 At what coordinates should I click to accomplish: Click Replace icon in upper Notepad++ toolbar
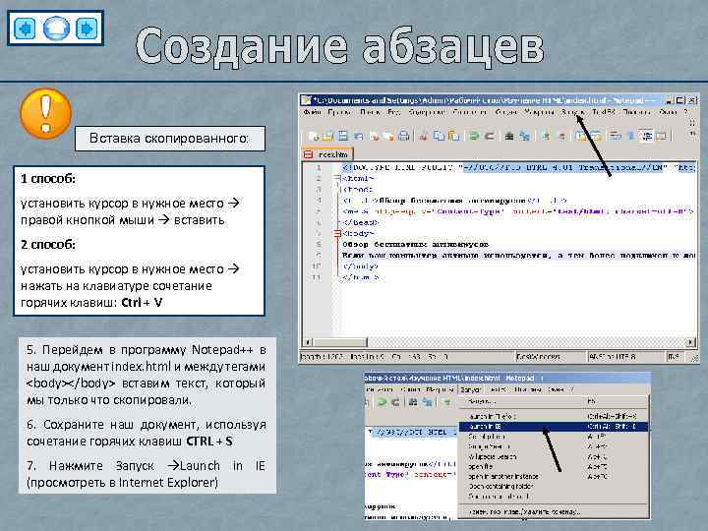(524, 136)
